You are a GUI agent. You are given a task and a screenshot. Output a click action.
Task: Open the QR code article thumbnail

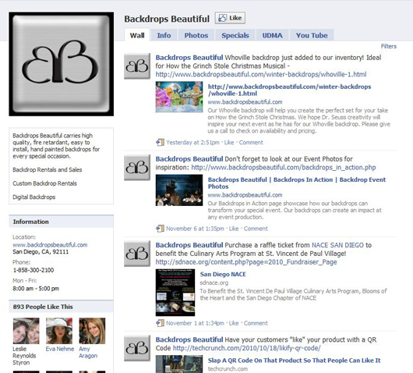point(179,364)
